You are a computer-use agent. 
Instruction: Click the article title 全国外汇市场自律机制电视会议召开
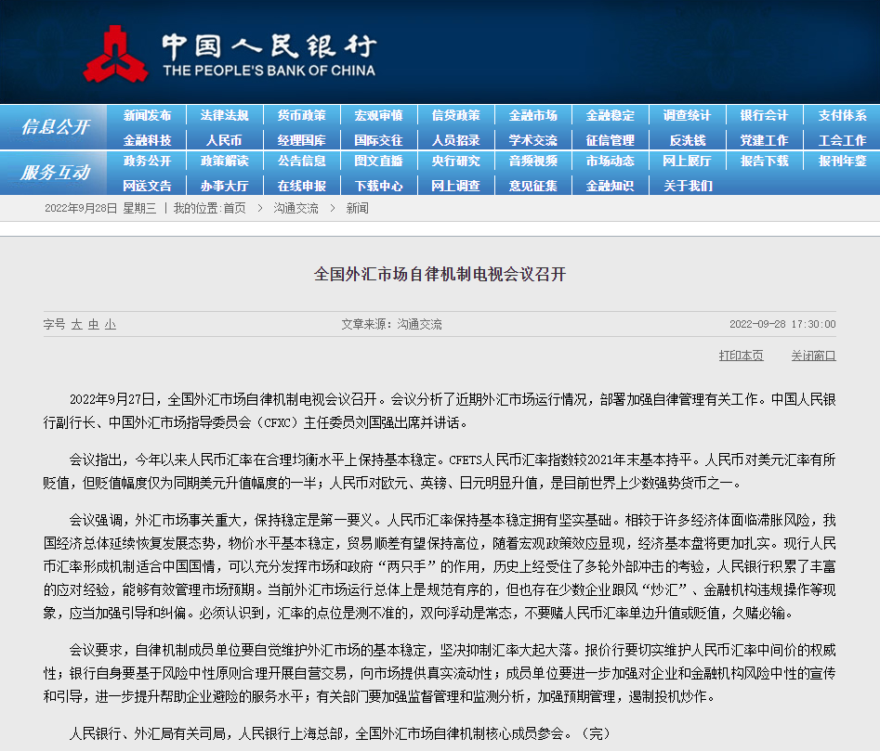point(440,274)
